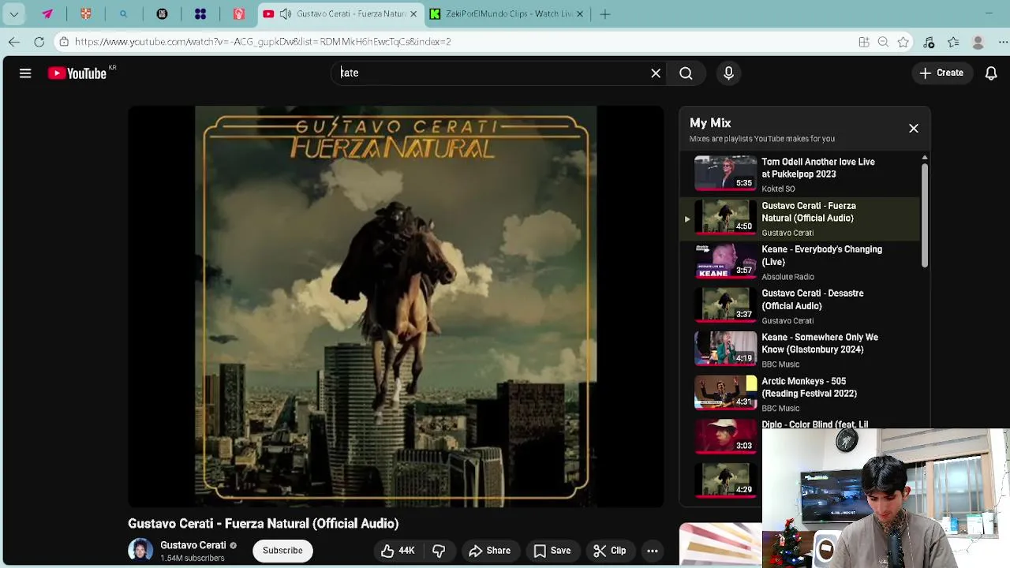The height and width of the screenshot is (568, 1010).
Task: Close the My Mix playlist panel
Action: (914, 129)
